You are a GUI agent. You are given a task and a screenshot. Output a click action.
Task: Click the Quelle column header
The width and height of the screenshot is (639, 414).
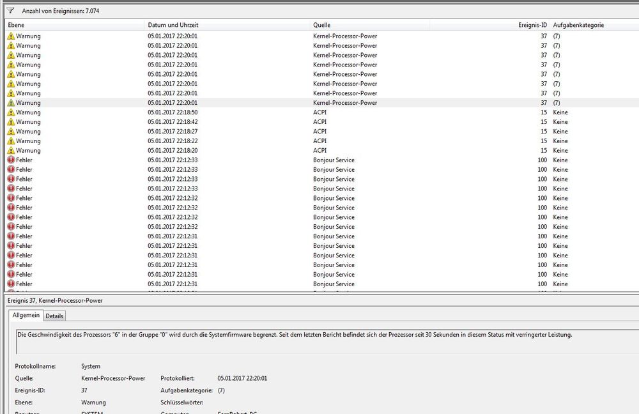(369, 25)
